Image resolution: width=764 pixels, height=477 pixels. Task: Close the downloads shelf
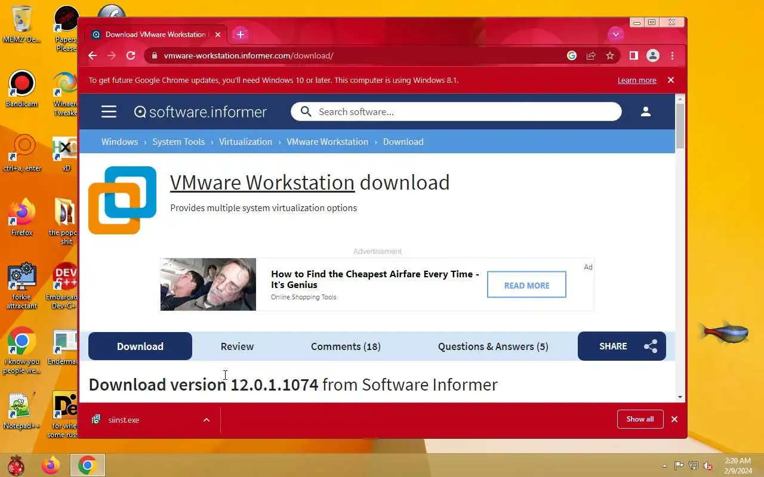click(674, 419)
